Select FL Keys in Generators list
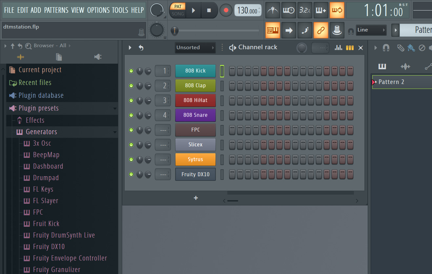 click(43, 189)
